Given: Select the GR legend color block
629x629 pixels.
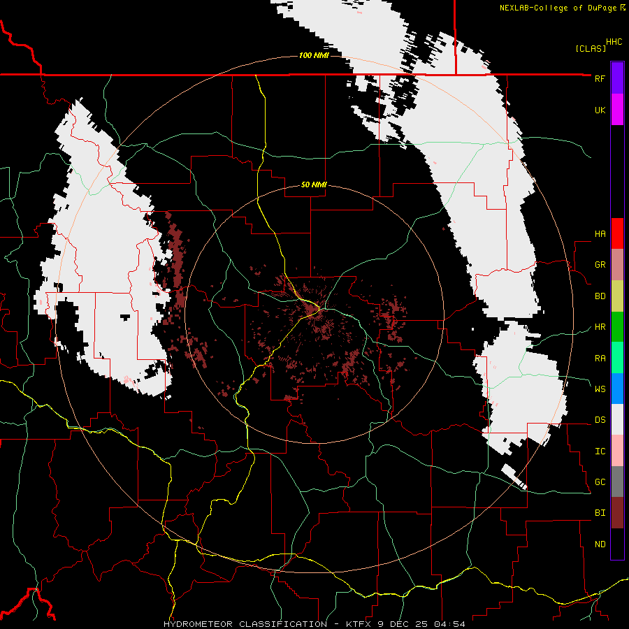Looking at the screenshot, I should tap(617, 265).
